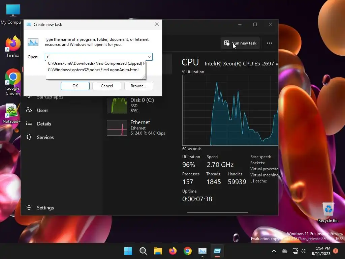Open the notification badge
The image size is (345, 259).
tap(336, 251)
